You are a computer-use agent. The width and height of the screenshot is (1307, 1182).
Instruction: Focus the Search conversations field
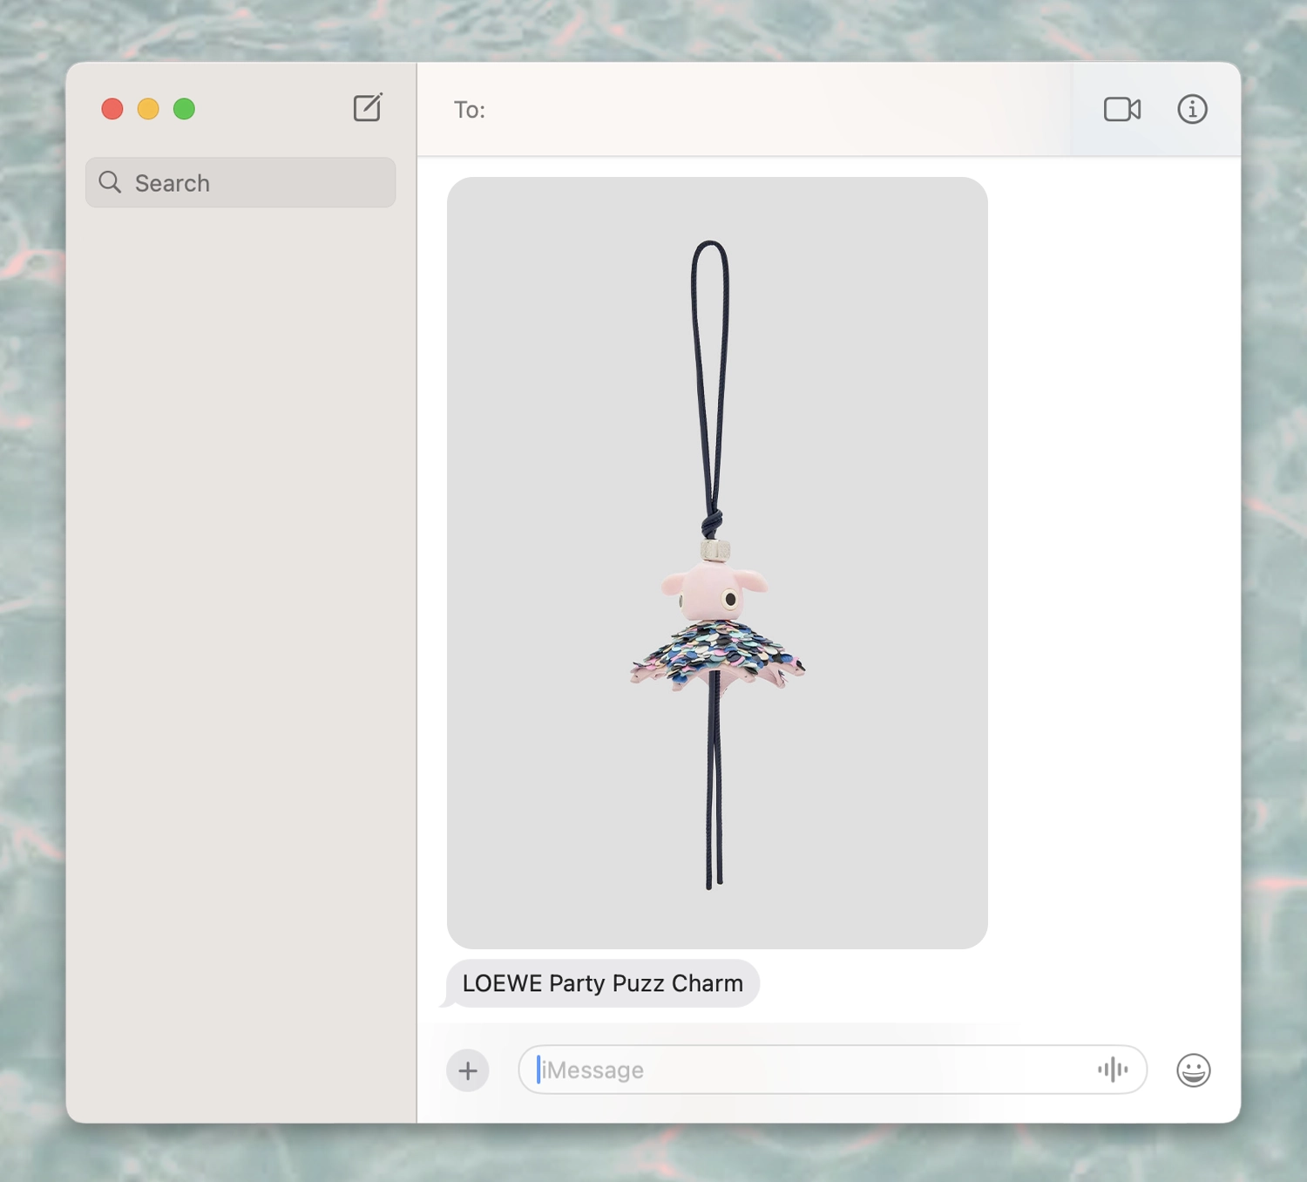click(240, 182)
